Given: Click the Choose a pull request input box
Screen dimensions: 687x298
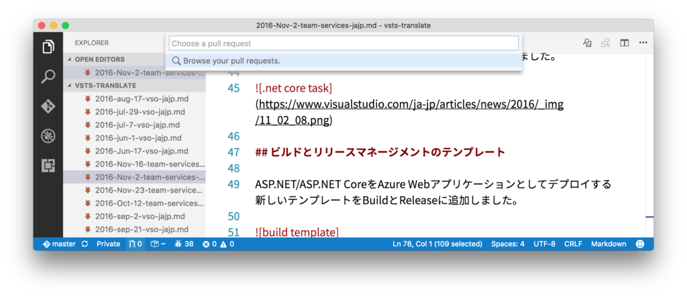Looking at the screenshot, I should coord(343,44).
